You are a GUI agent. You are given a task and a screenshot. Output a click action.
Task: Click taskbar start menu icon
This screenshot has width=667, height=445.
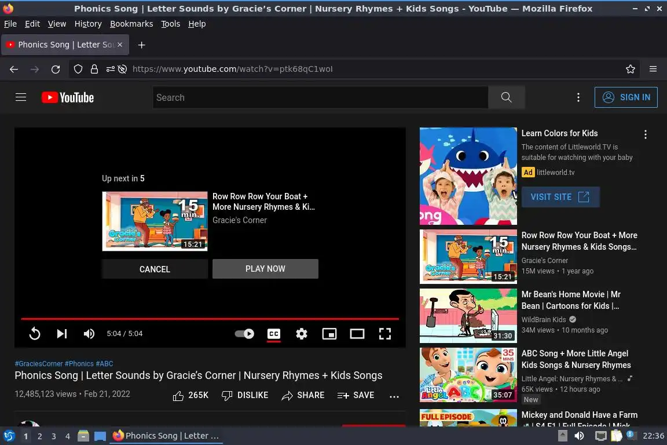[9, 436]
